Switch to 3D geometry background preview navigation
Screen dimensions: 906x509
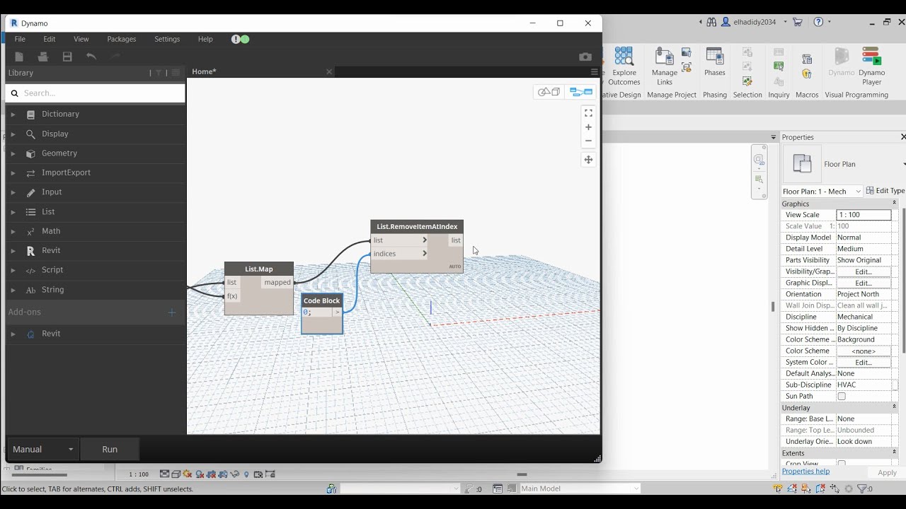[x=549, y=92]
